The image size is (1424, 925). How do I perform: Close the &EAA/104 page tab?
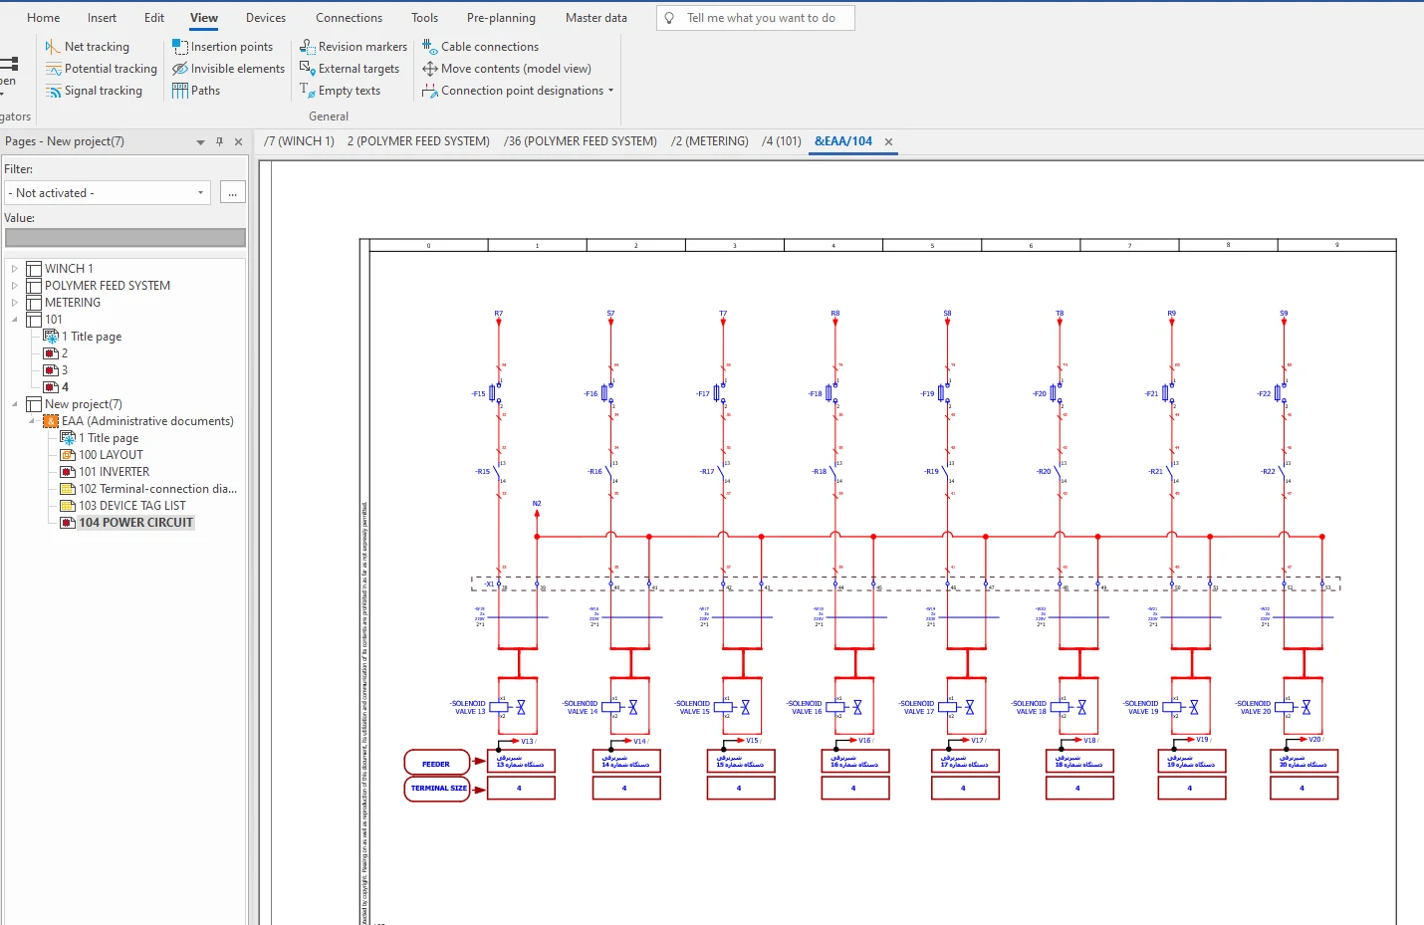point(888,142)
